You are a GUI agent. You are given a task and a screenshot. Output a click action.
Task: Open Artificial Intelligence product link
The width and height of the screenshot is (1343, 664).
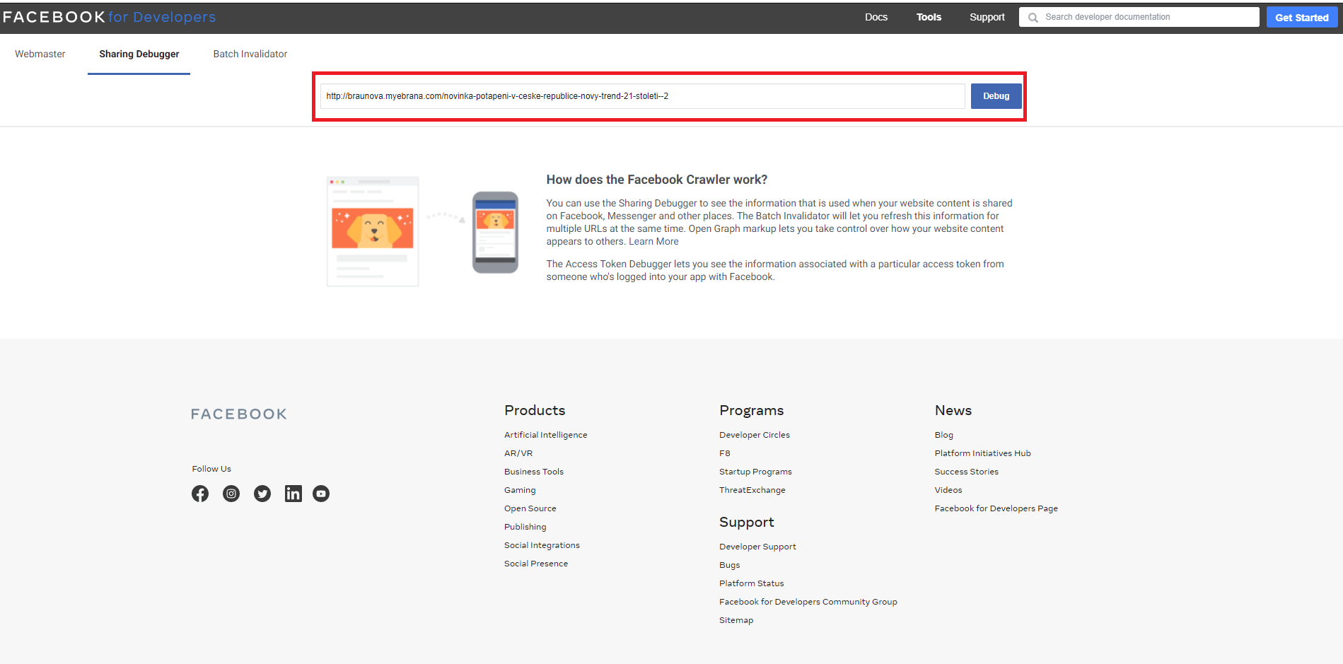click(x=546, y=435)
